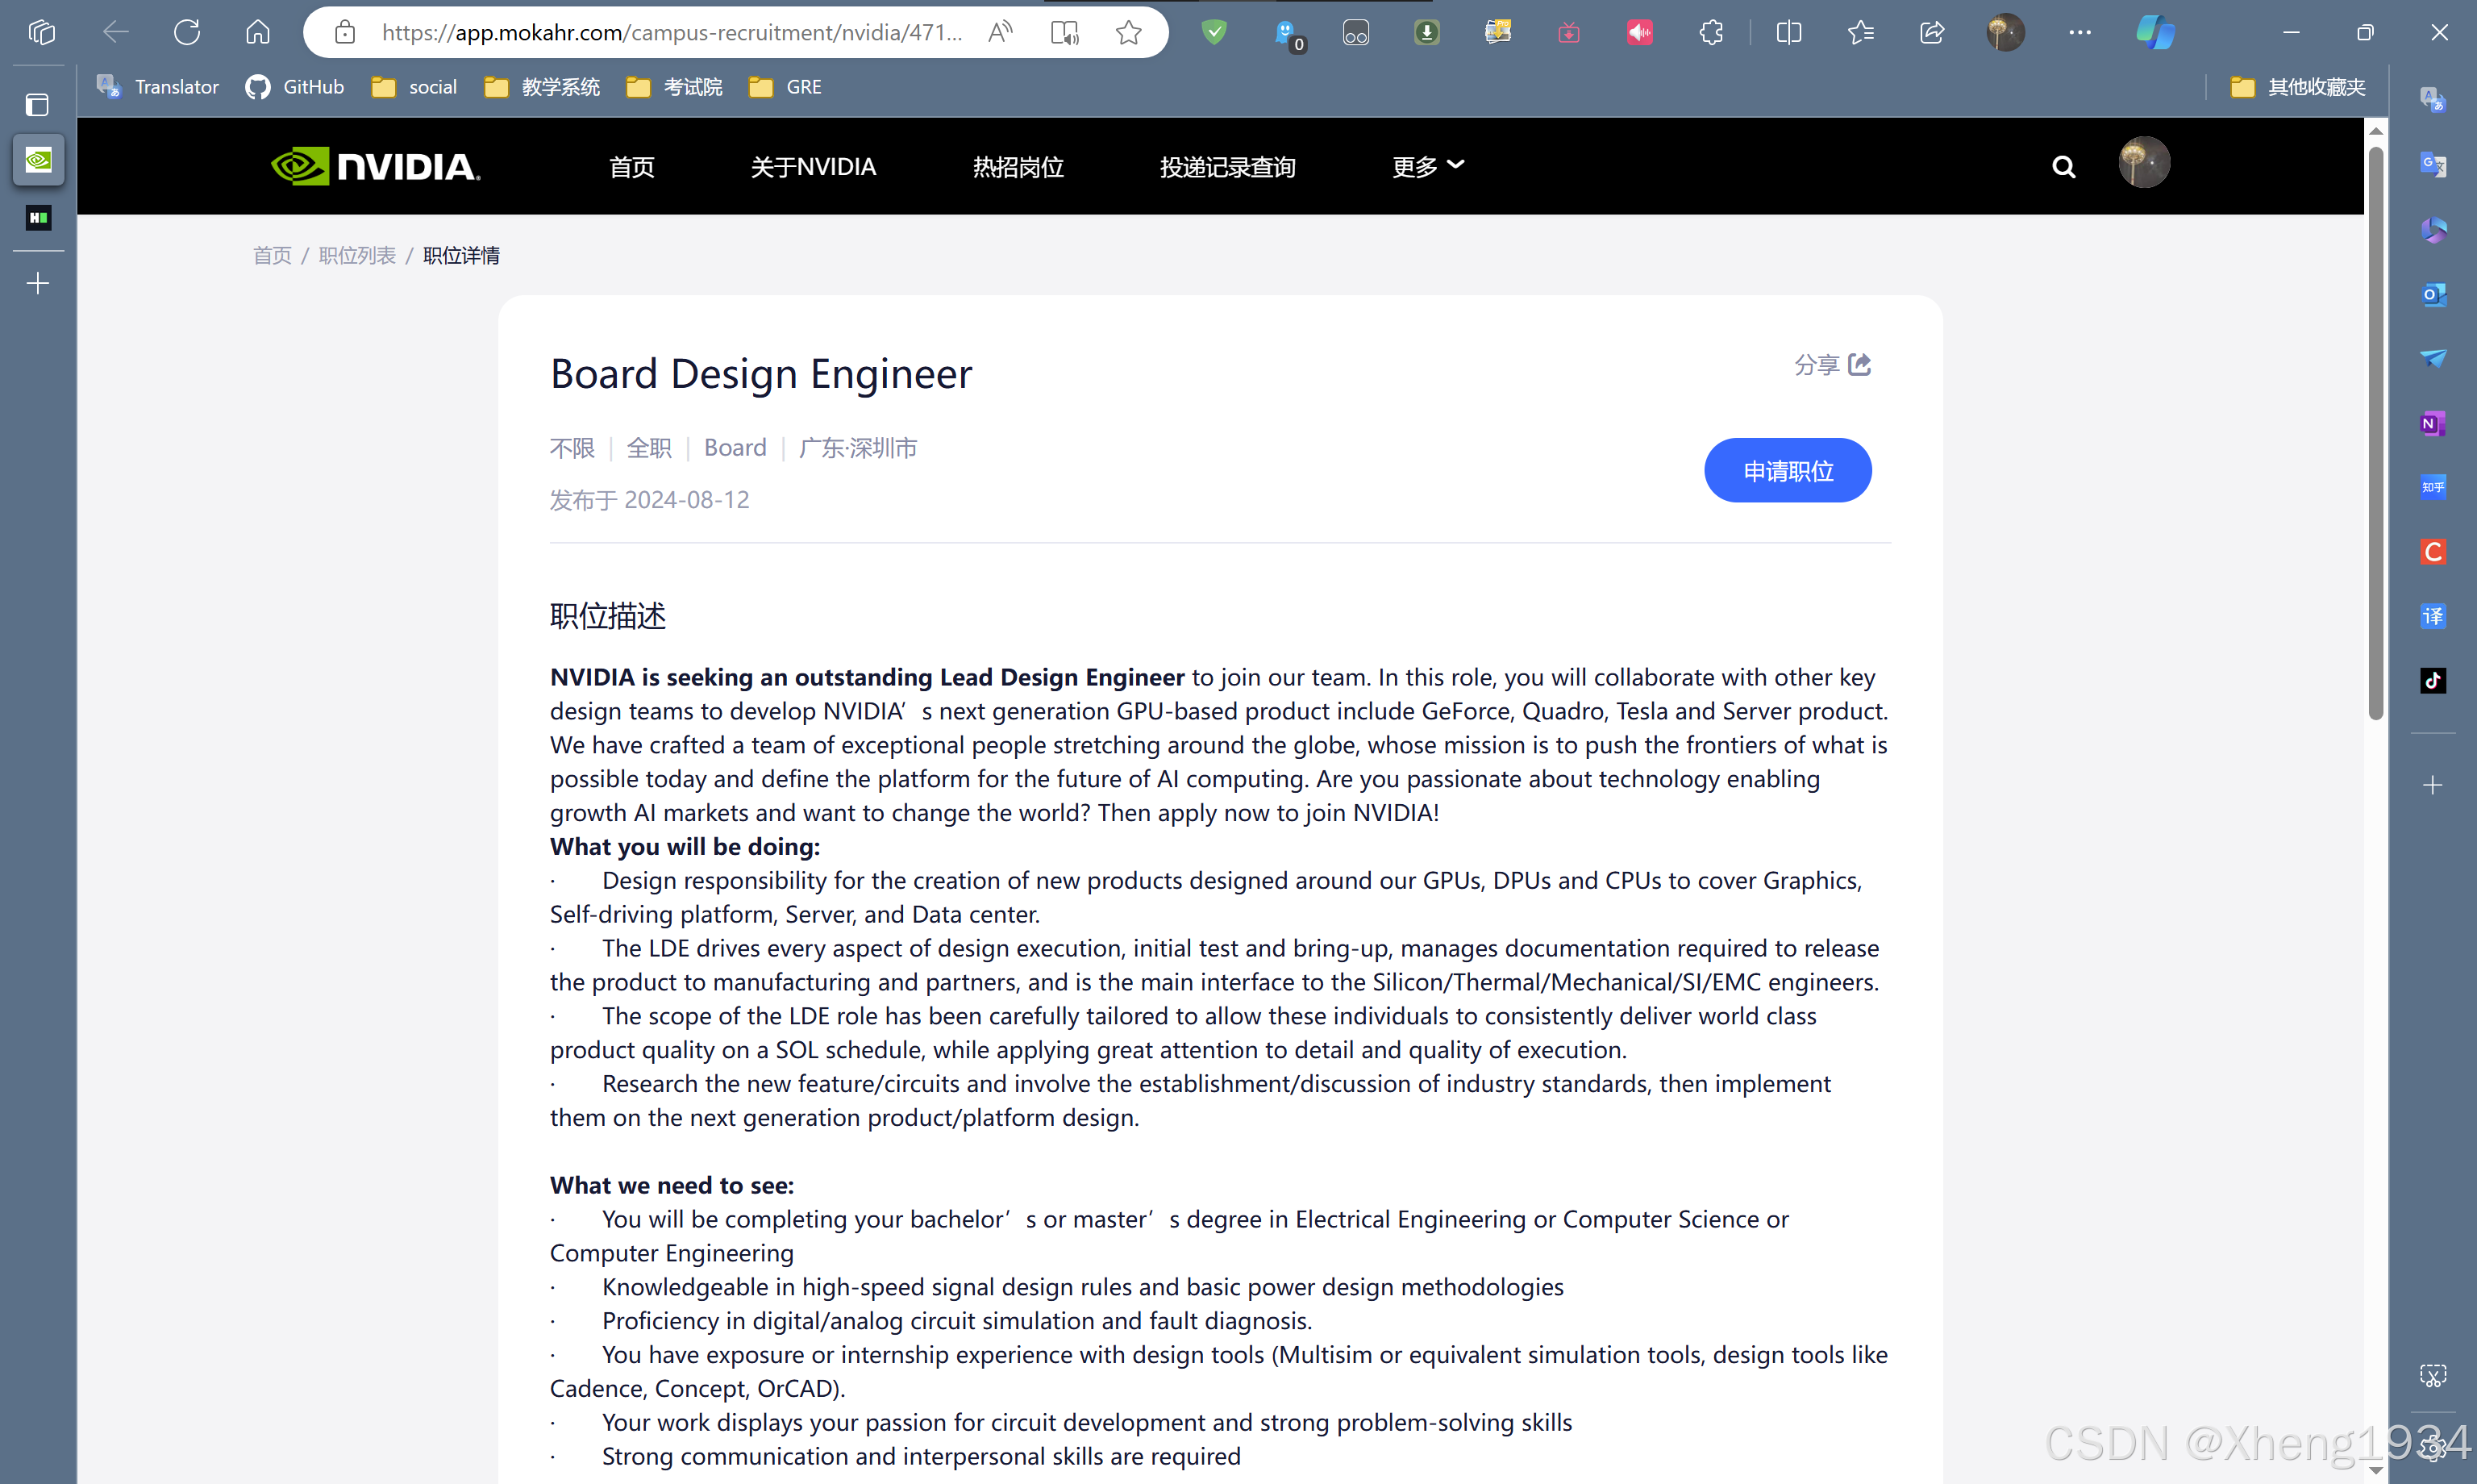Viewport: 2477px width, 1484px height.
Task: Open 投递记录查询 menu item
Action: coord(1226,166)
